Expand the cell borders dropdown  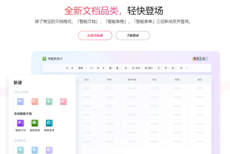click(x=111, y=68)
